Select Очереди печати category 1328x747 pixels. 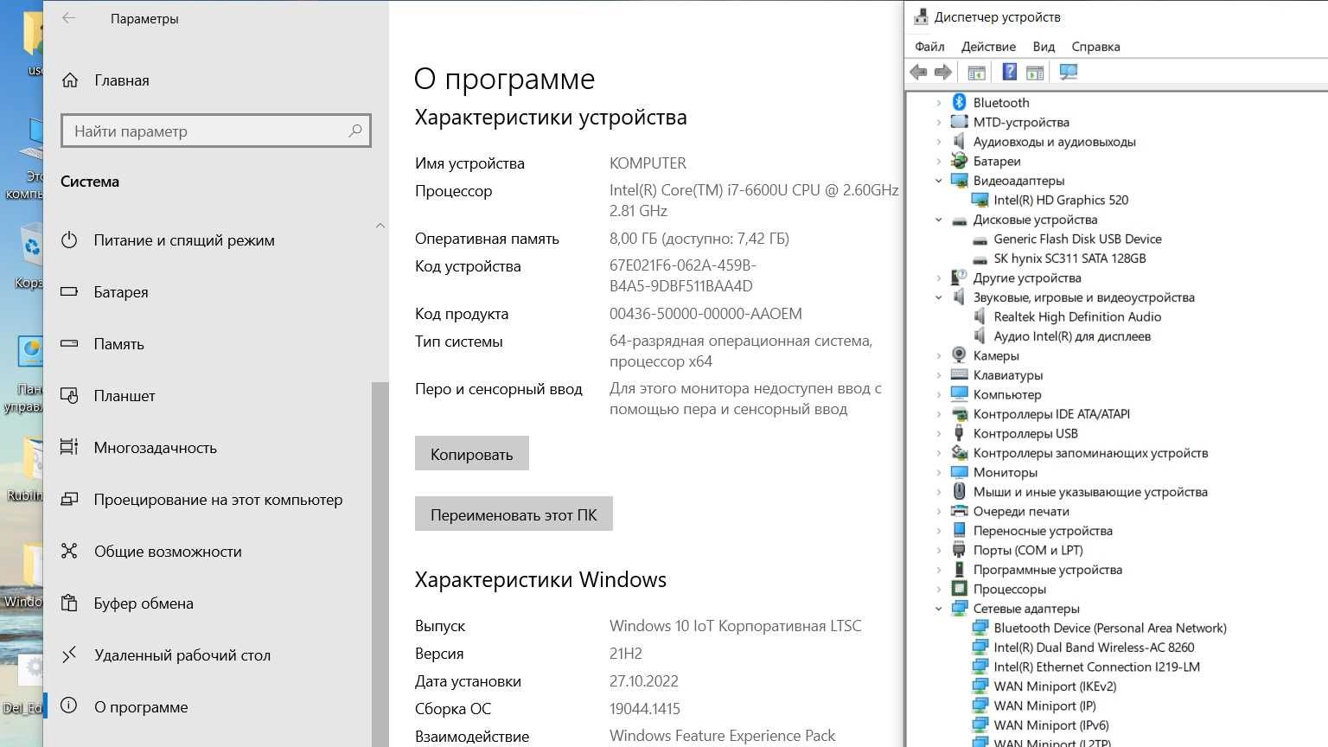click(x=1021, y=511)
